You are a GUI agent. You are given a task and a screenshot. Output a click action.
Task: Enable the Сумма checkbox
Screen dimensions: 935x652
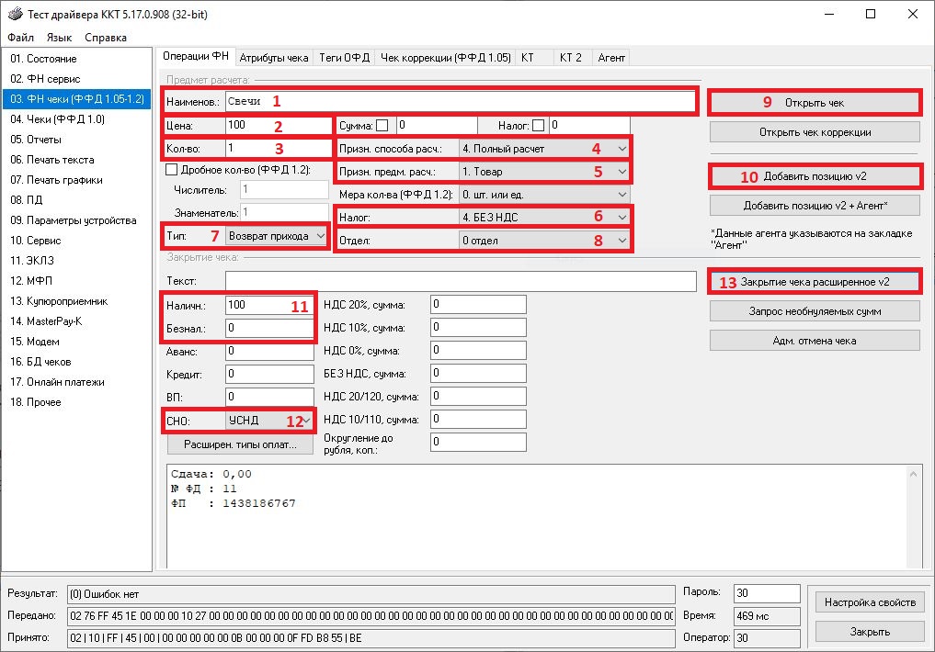click(382, 125)
